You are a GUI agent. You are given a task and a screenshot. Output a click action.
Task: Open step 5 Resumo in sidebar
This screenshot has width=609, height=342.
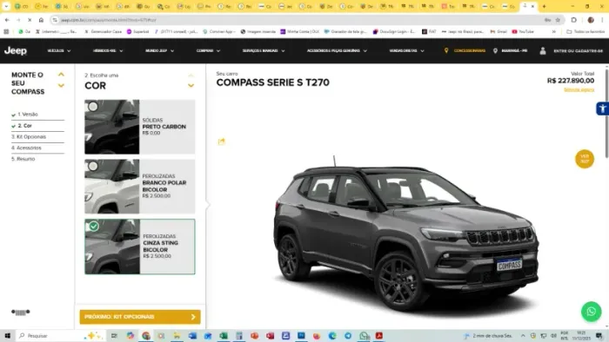tap(23, 159)
